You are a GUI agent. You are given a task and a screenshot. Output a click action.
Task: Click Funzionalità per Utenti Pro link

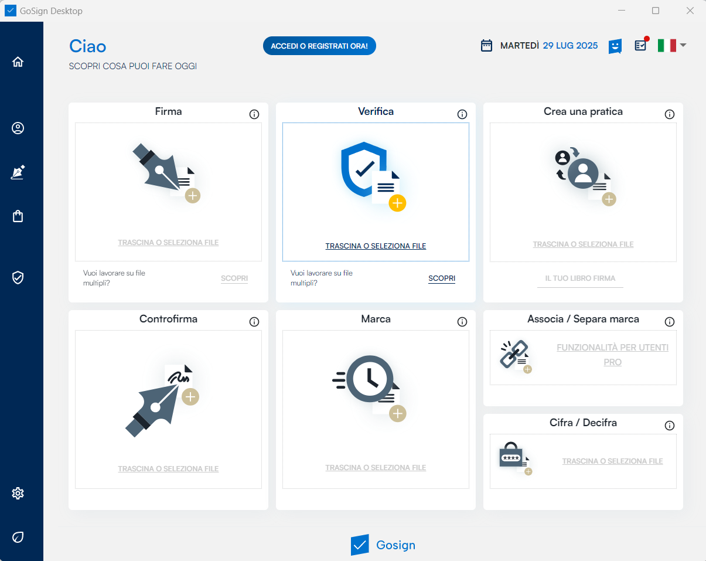tap(612, 355)
